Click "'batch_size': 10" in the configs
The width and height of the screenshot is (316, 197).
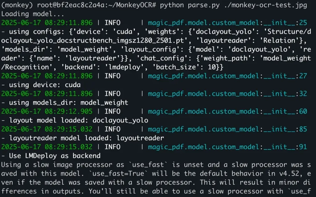[x=184, y=67]
